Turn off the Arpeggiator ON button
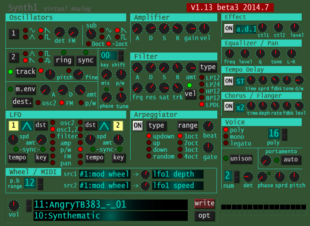 138,126
